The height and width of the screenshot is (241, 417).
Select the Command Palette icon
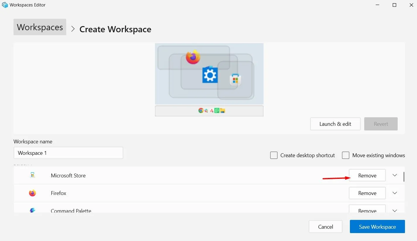click(x=32, y=210)
